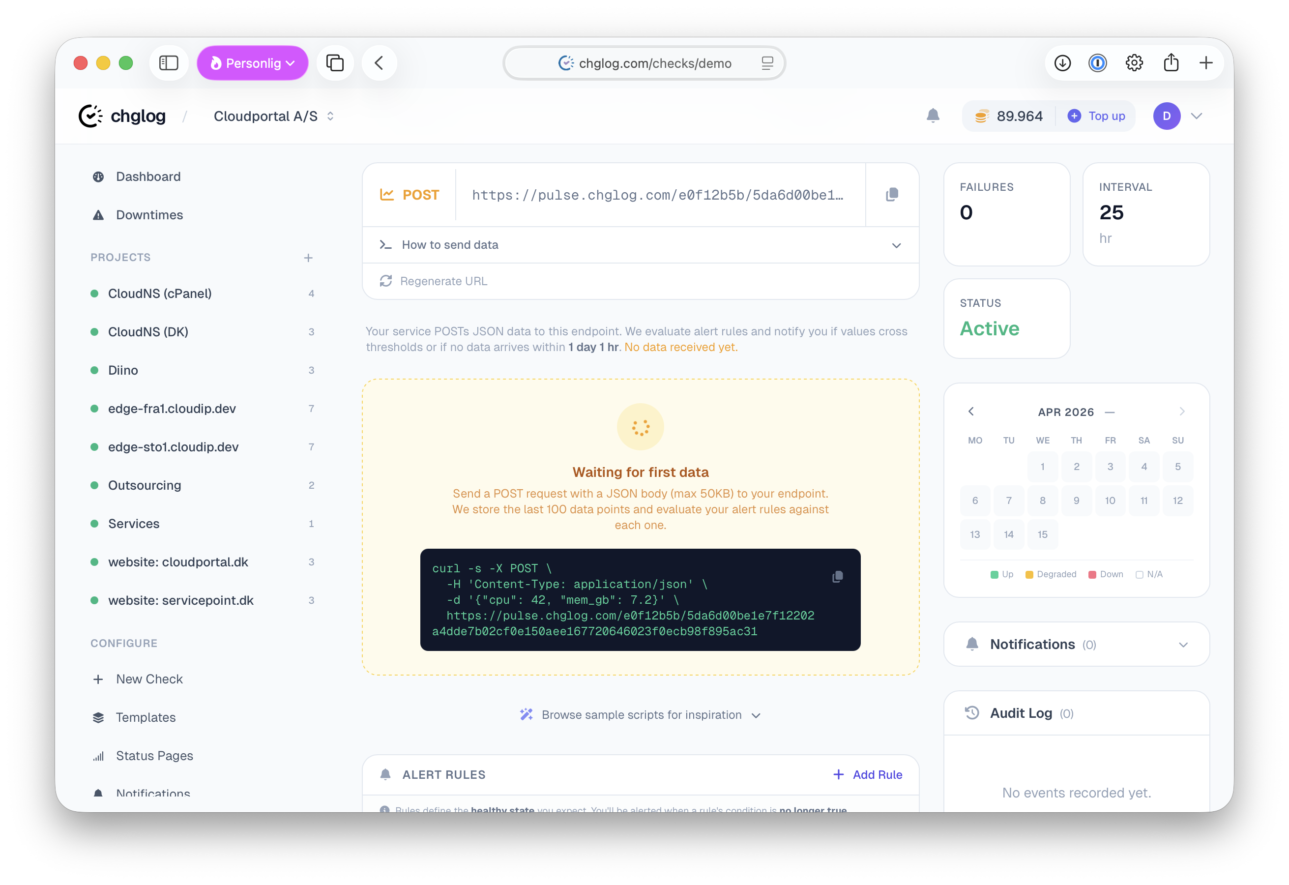Click the coin icon next to 89.964 balance

pos(982,116)
